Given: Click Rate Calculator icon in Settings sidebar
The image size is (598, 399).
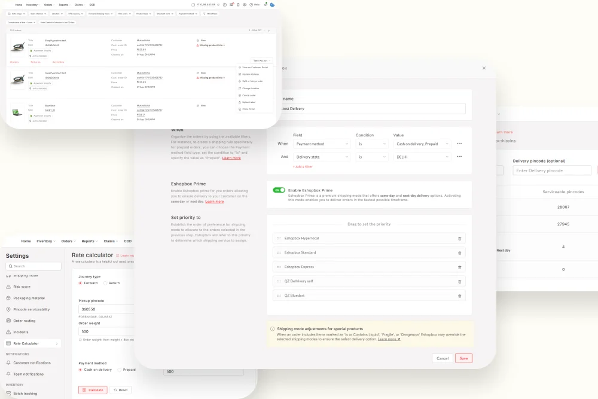Looking at the screenshot, I should (x=8, y=343).
